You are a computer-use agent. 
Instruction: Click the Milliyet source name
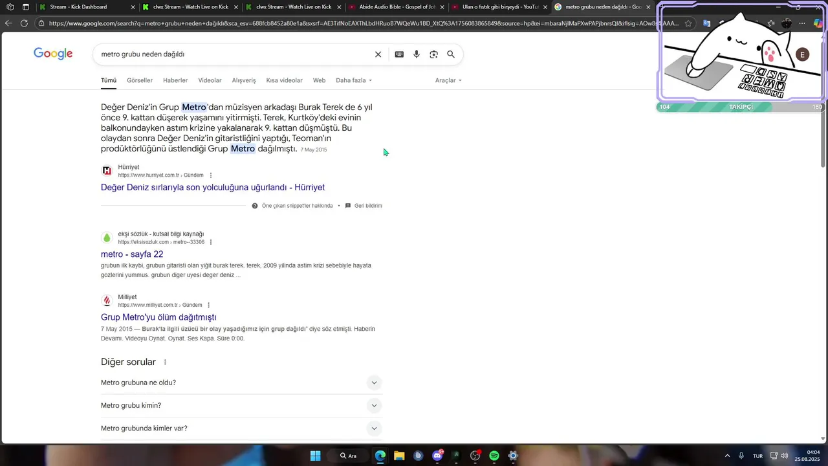pyautogui.click(x=127, y=297)
